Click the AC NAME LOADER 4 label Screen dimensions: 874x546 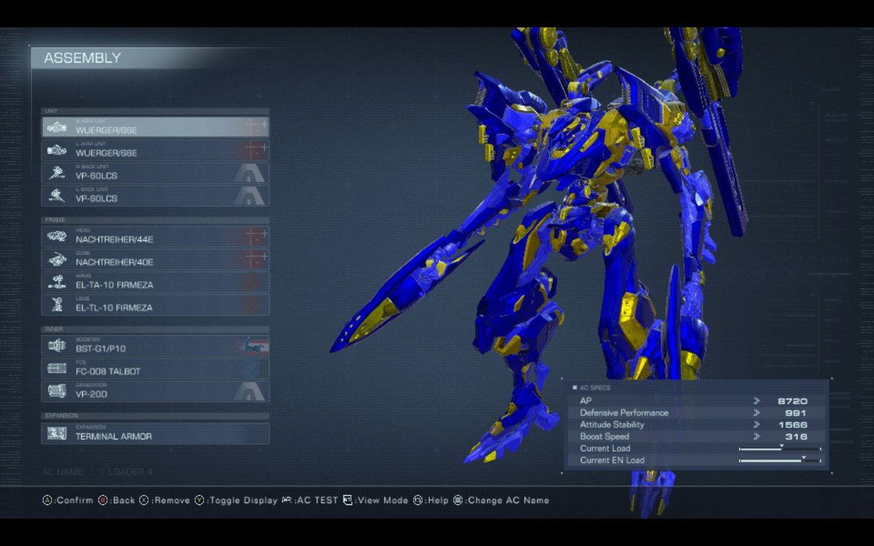[x=98, y=472]
